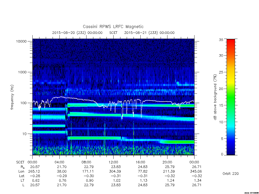
Task: Click the 'frequency (Hz)' axis title
Action: (x=12, y=97)
